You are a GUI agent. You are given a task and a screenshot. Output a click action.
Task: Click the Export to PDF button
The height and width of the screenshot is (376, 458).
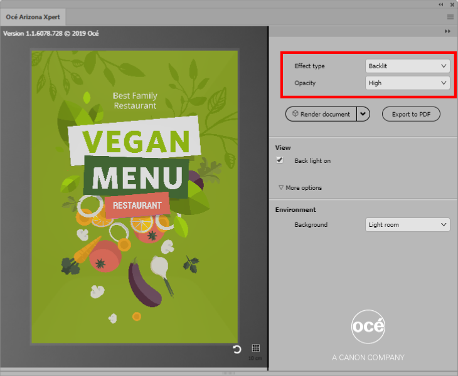(x=411, y=114)
